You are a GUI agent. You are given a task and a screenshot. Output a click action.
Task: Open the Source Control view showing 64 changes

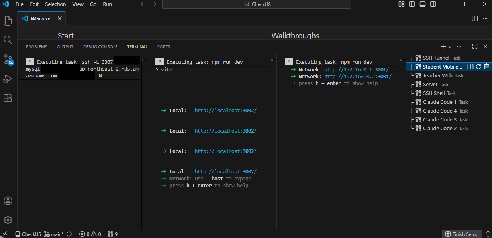pyautogui.click(x=8, y=59)
